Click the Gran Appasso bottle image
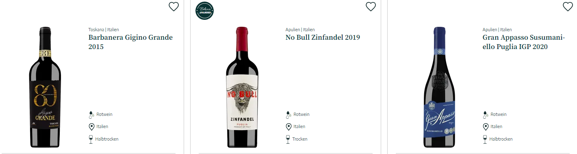The width and height of the screenshot is (577, 154). 439,87
